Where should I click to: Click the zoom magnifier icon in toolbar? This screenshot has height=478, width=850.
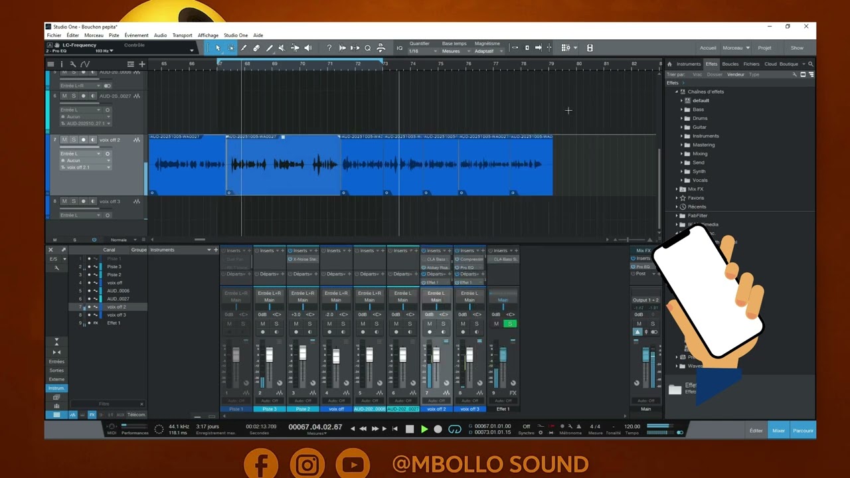(x=367, y=48)
